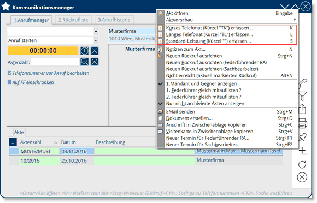This screenshot has height=203, width=317.
Task: Click Mustermann Josef in the first row
Action: point(261,151)
